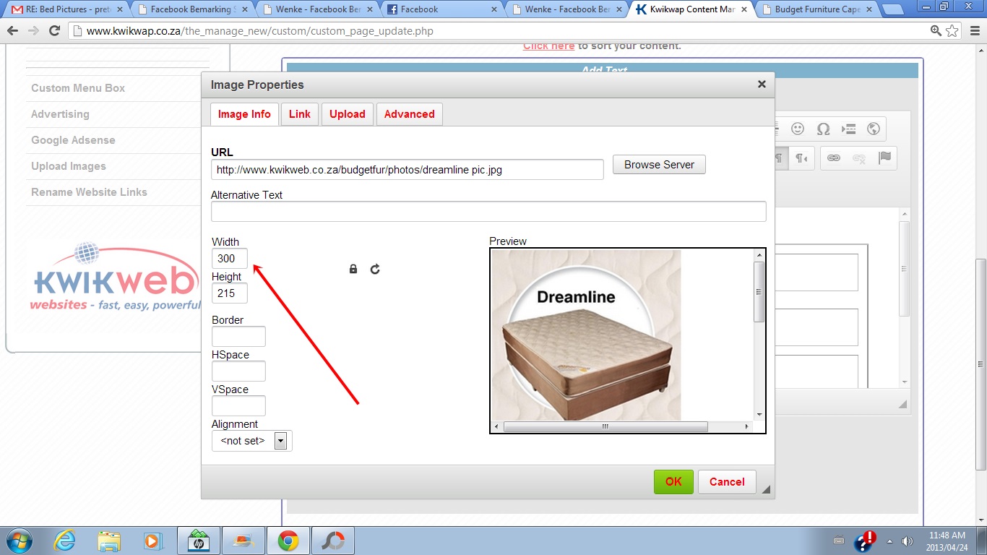Open the Windows Start menu

[x=18, y=541]
